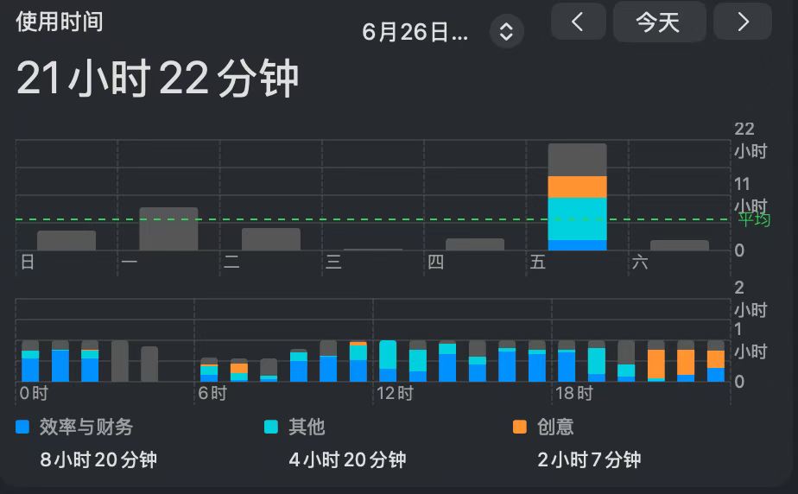The height and width of the screenshot is (494, 798).
Task: Click the hourly bar at 12时
Action: [x=388, y=361]
